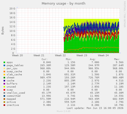Screen dimensions: 127x114
Task: Click per_cpu minimum value 944.00k
Action: 70,68
